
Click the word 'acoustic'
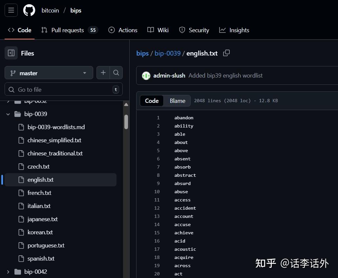(185, 249)
